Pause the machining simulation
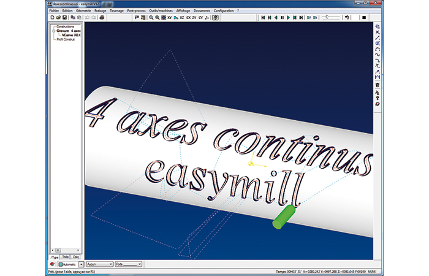The height and width of the screenshot is (276, 429). [x=282, y=18]
